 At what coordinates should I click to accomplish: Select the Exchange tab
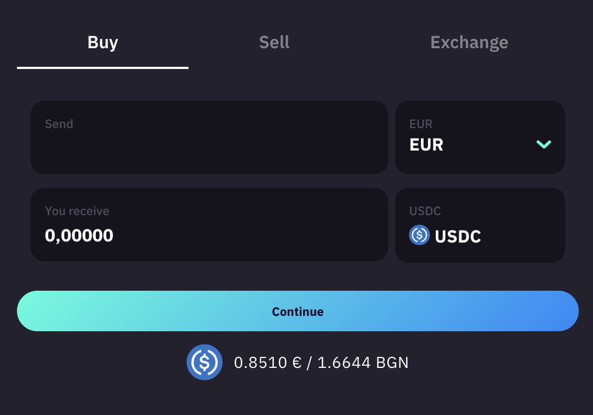[x=469, y=43]
